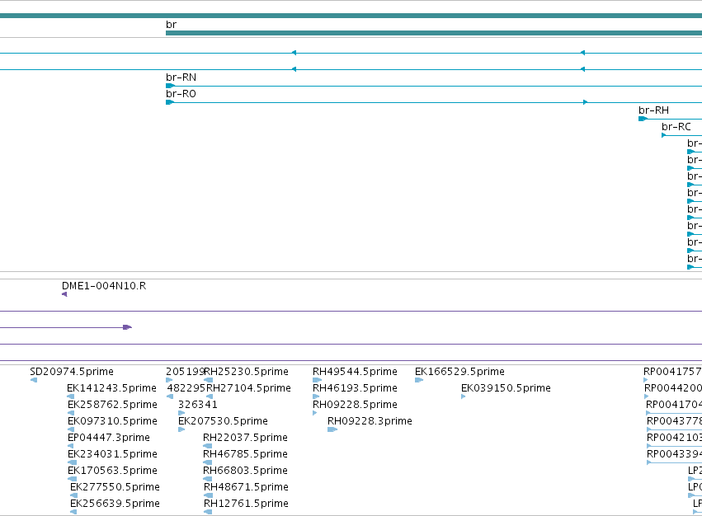This screenshot has height=516, width=702.
Task: Select EK141243.5prime EST label
Action: click(x=111, y=388)
